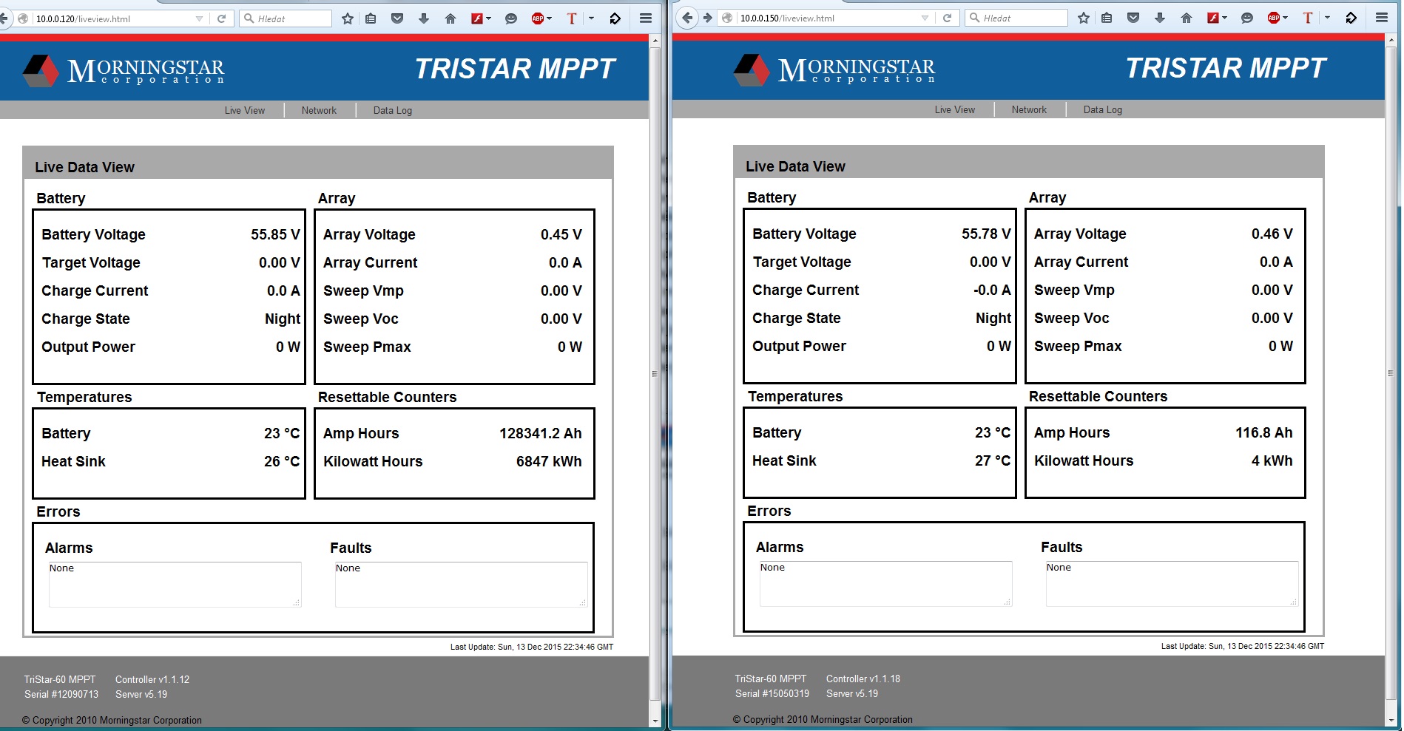1404x731 pixels.
Task: Click the red T icon in 10.0.0.150 window
Action: tap(1308, 18)
